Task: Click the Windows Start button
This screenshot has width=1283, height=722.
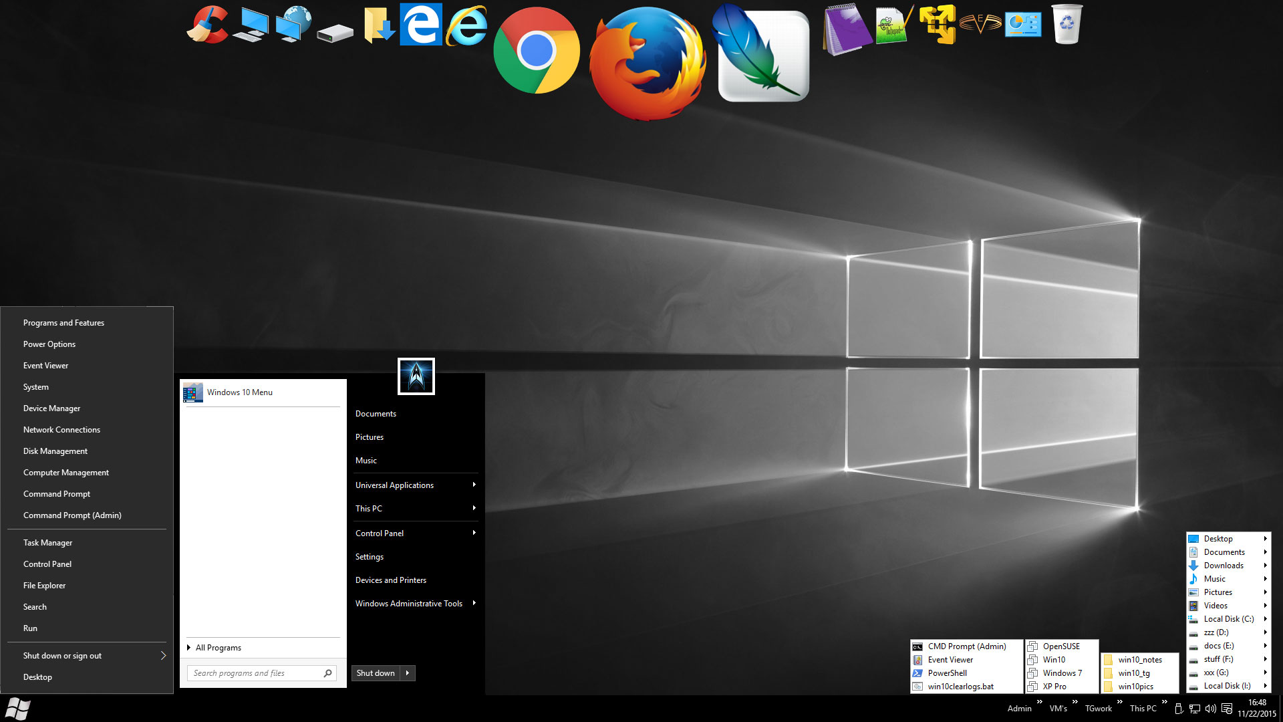Action: coord(18,709)
